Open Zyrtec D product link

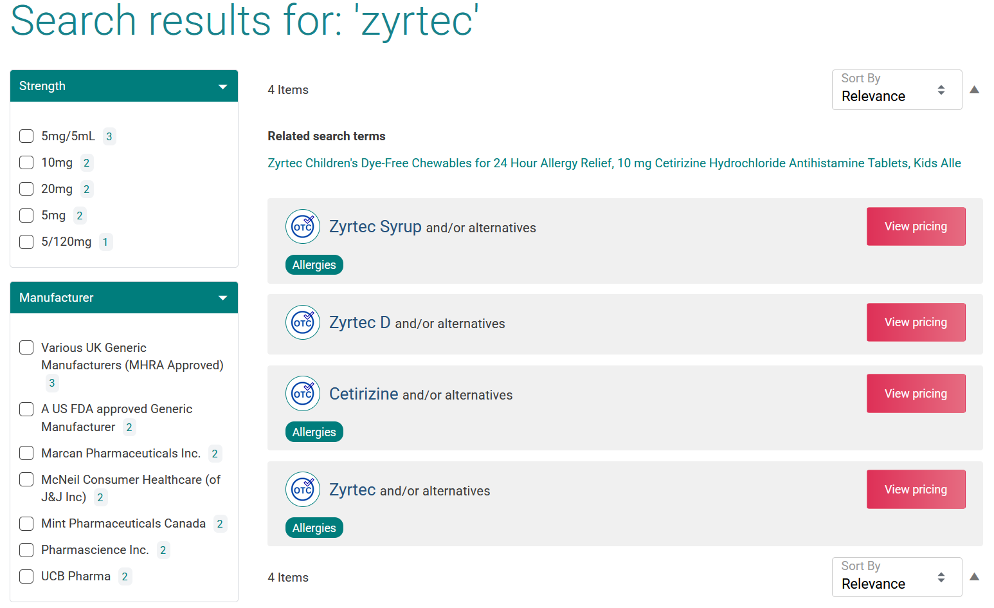(x=360, y=322)
